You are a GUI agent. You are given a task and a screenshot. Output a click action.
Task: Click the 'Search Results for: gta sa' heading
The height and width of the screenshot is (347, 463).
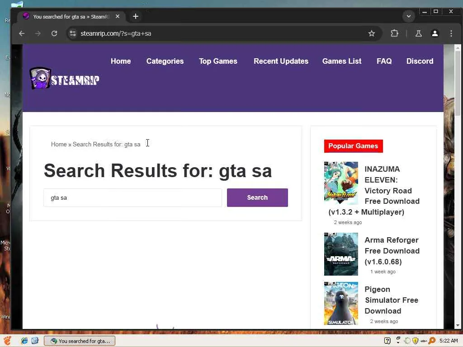pyautogui.click(x=158, y=171)
